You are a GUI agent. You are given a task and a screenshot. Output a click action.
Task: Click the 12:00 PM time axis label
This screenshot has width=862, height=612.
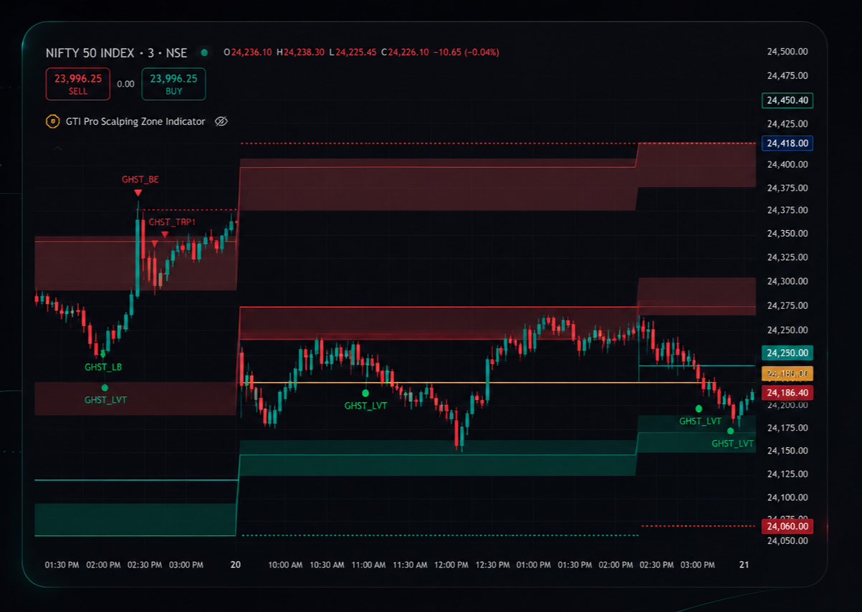click(451, 565)
